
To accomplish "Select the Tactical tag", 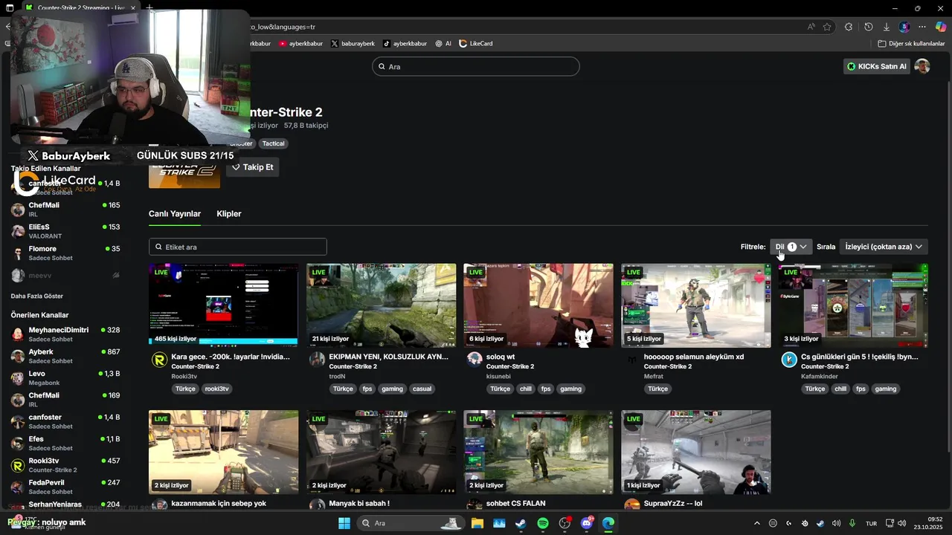I will pyautogui.click(x=273, y=143).
